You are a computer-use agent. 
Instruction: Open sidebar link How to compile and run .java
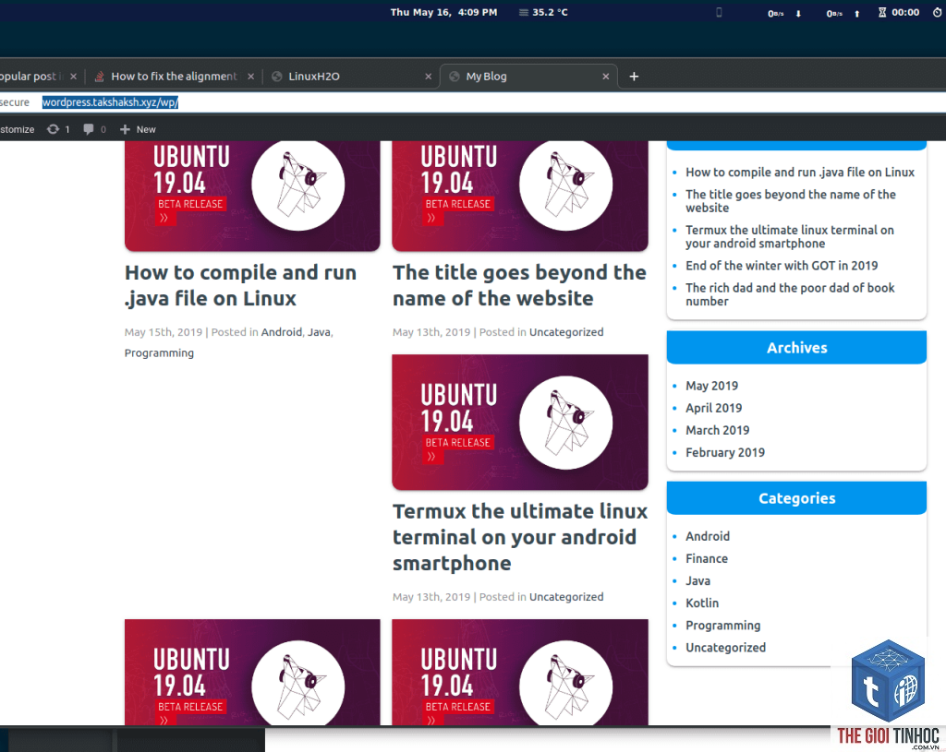point(800,173)
